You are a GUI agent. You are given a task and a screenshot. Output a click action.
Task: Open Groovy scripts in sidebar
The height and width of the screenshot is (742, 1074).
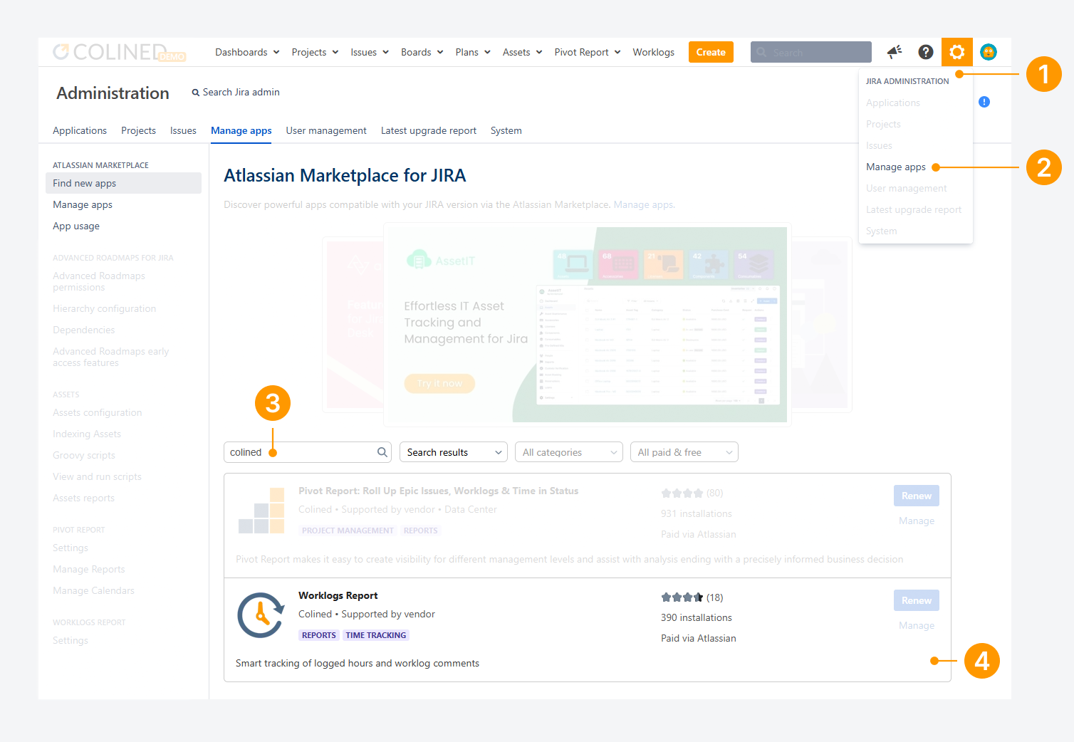click(x=84, y=455)
